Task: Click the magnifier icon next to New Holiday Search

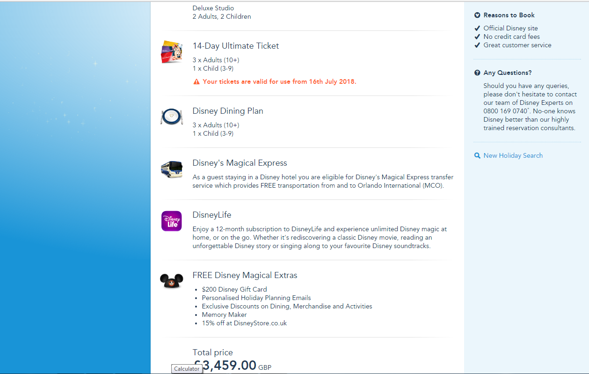Action: pyautogui.click(x=477, y=155)
